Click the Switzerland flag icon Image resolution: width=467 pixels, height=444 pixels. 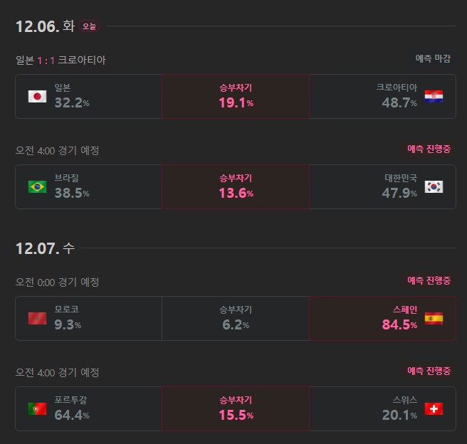click(x=434, y=409)
